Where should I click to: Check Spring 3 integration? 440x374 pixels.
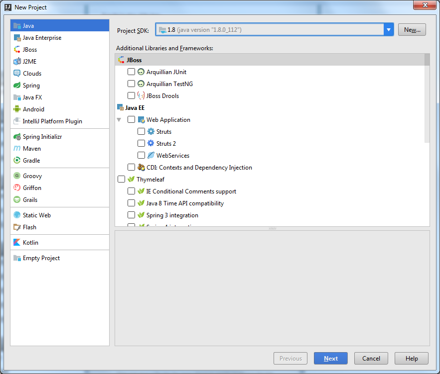(x=131, y=215)
